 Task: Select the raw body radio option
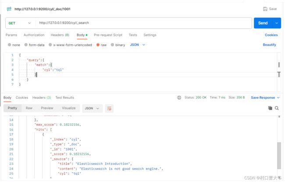(98, 45)
